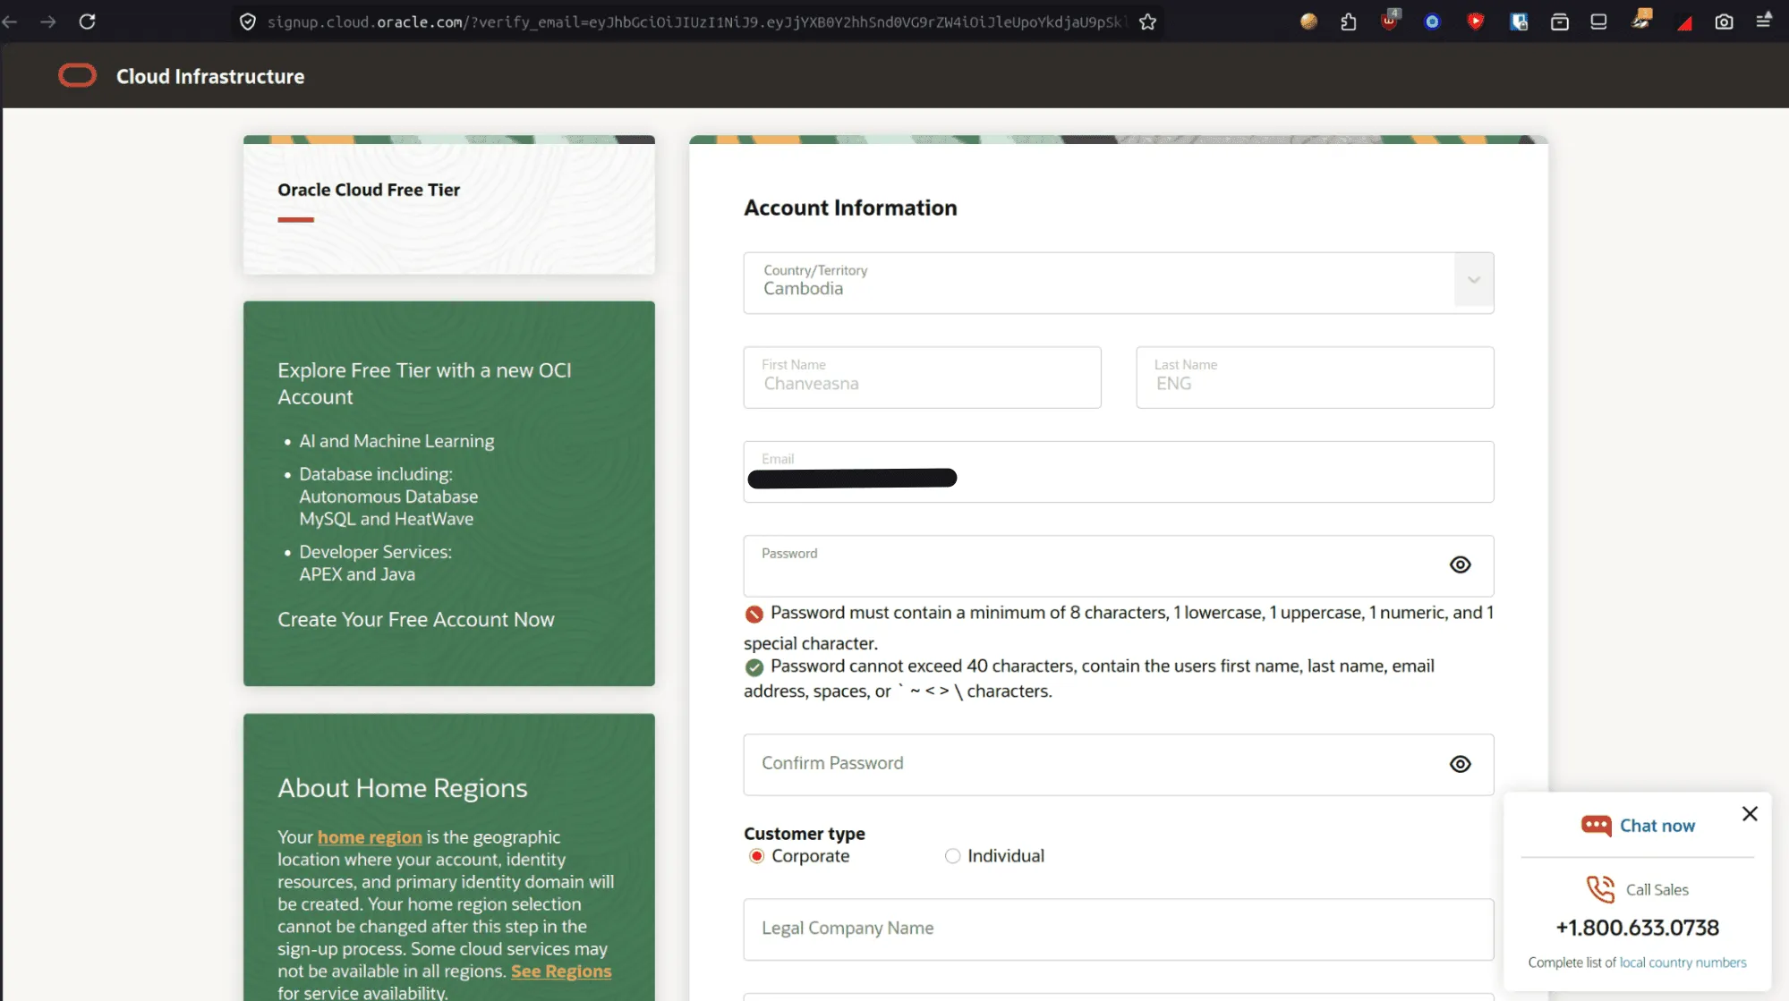Close the Chat now popup

click(1750, 813)
